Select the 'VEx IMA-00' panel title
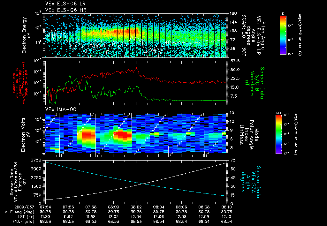Screen dimensions: 327x226 click(61, 109)
